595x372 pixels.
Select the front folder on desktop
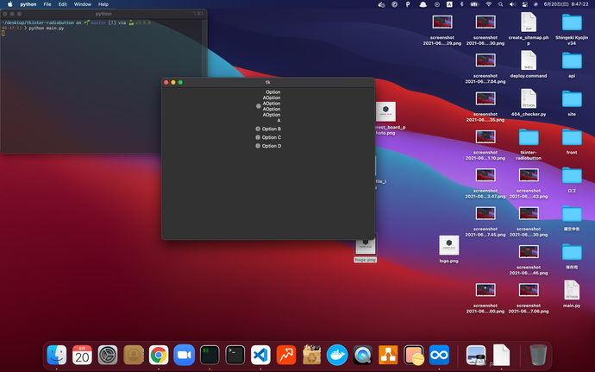point(572,141)
